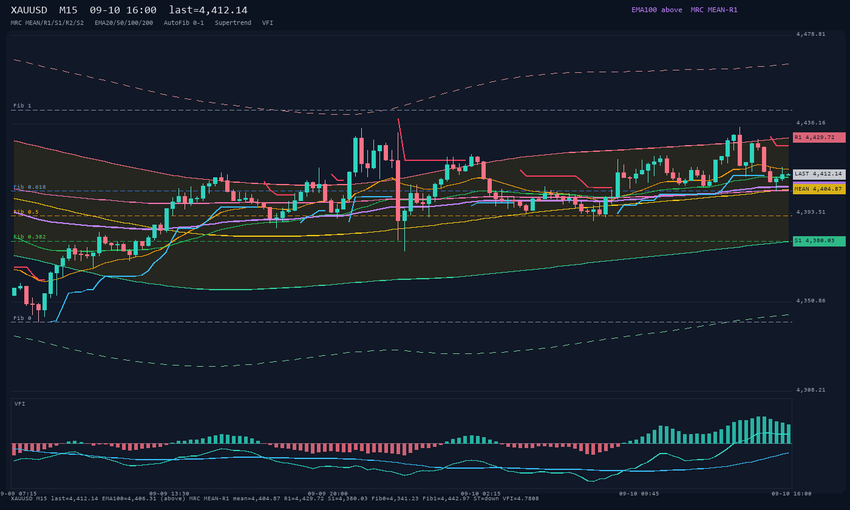Select the 'Fib 0.382' level label
The image size is (850, 510).
point(30,237)
